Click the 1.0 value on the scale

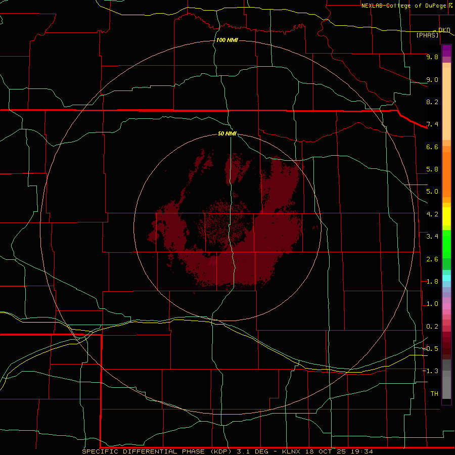point(432,304)
